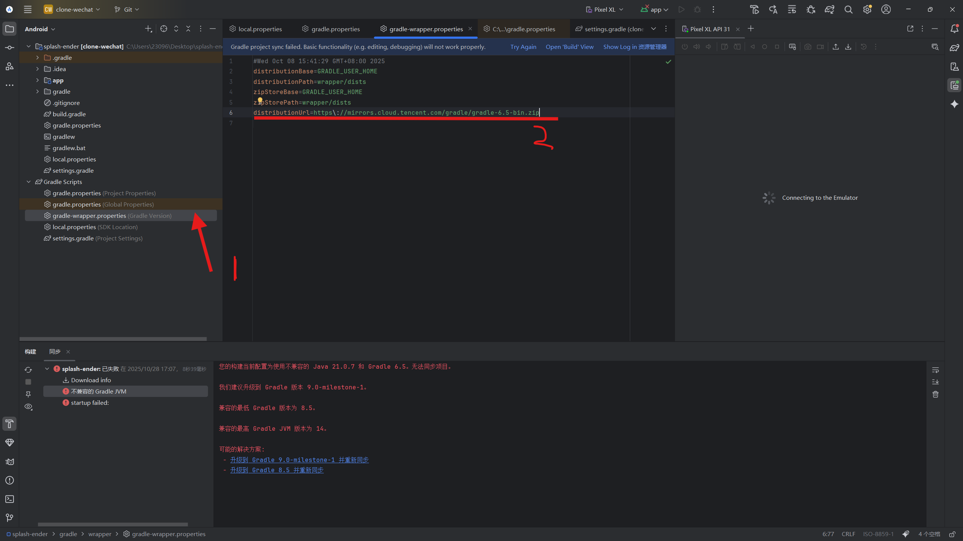Click the Try Again link
Image resolution: width=963 pixels, height=541 pixels.
click(523, 47)
